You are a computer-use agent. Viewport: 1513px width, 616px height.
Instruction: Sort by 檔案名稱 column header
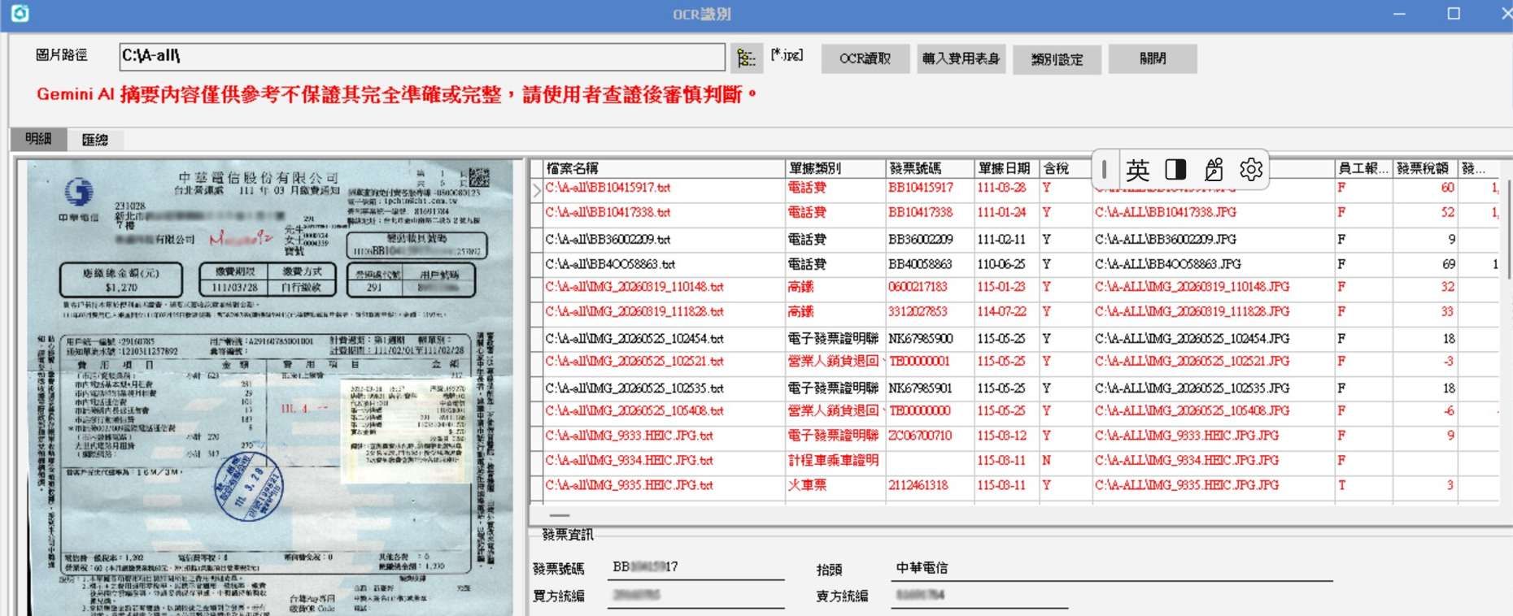[x=664, y=168]
